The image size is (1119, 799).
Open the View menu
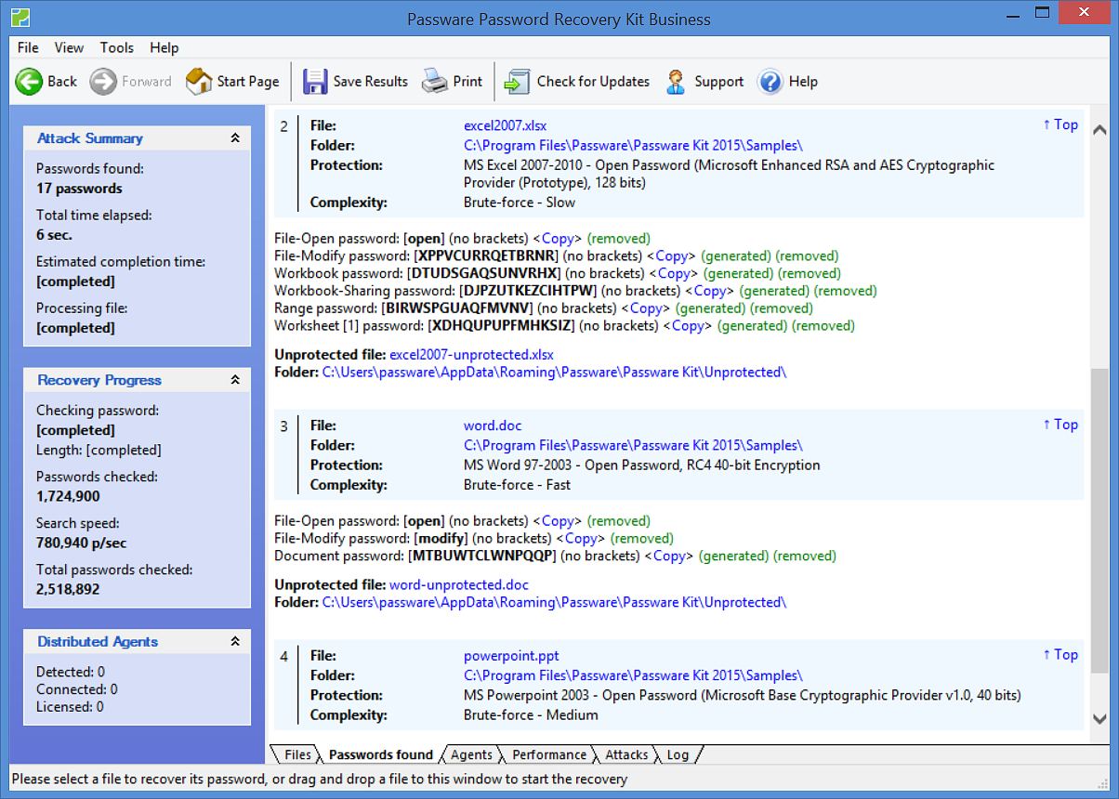(x=69, y=47)
